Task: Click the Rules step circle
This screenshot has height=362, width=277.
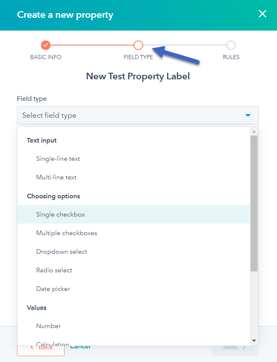Action: coord(231,45)
